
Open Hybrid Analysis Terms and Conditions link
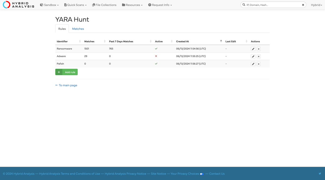coord(70,174)
